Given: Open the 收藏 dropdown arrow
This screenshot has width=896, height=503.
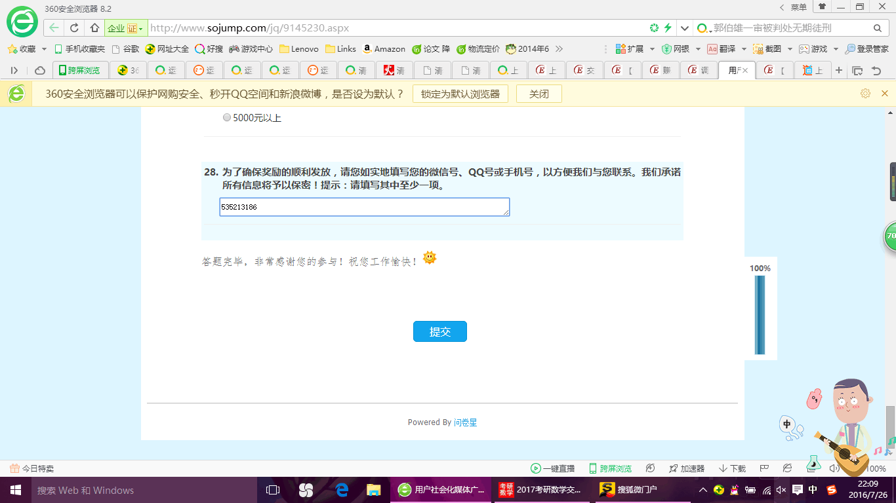Looking at the screenshot, I should click(44, 49).
